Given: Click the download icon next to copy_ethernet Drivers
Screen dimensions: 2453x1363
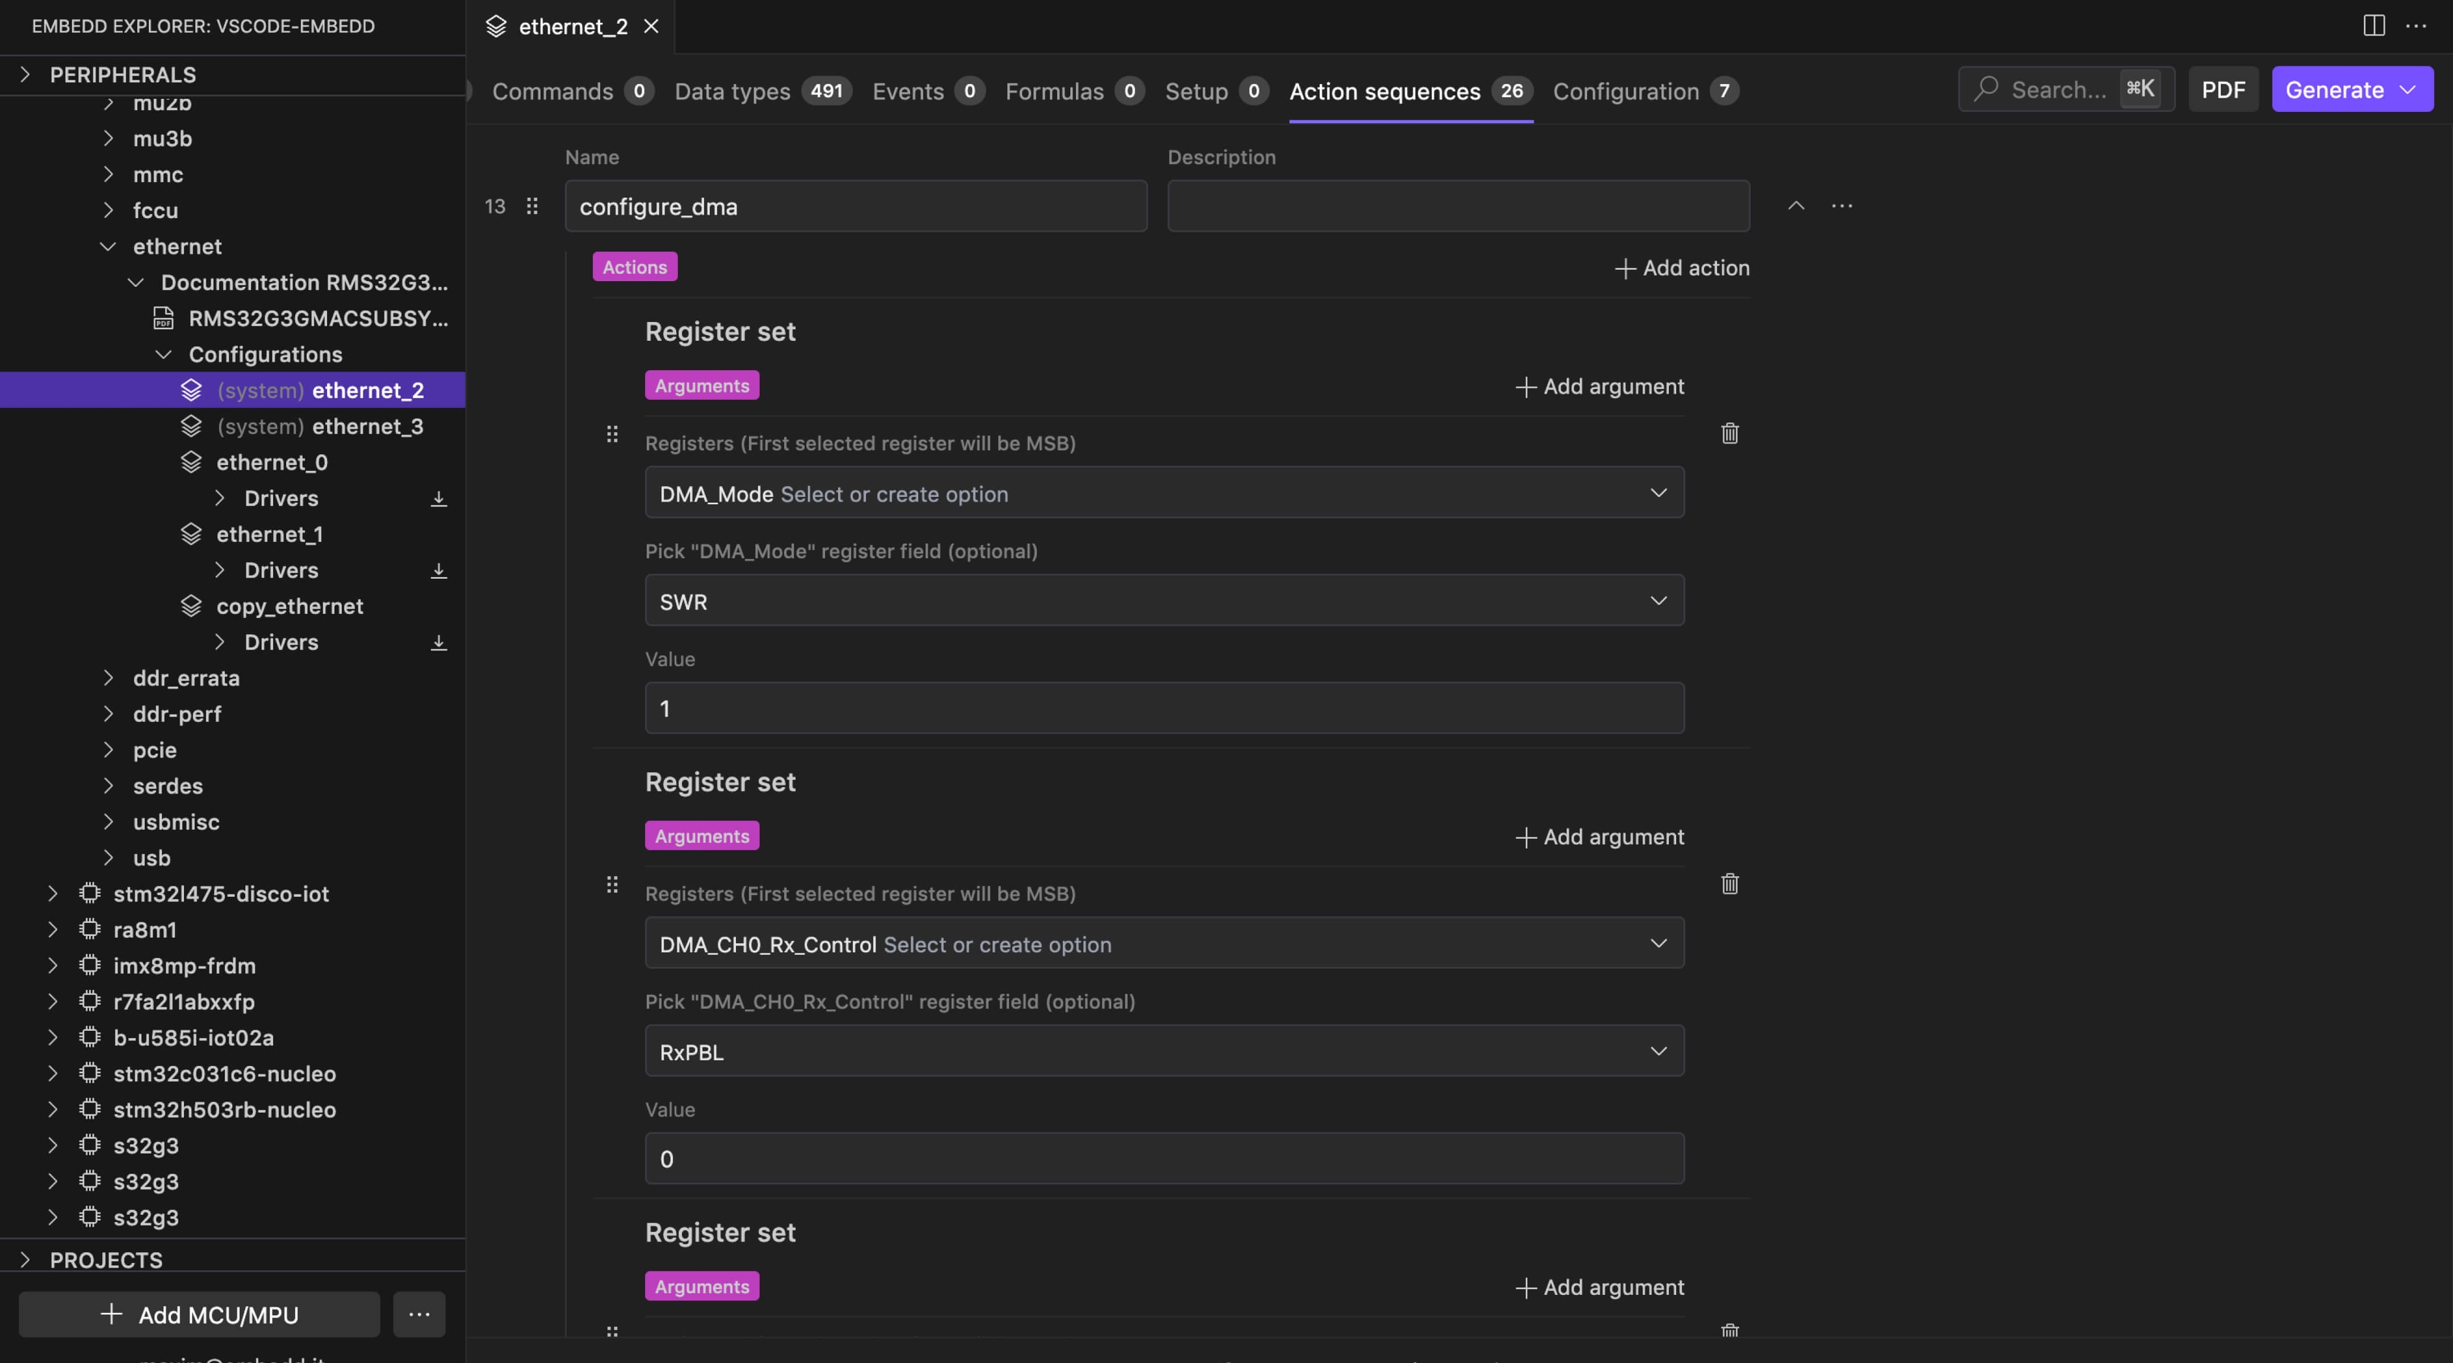Looking at the screenshot, I should [438, 642].
